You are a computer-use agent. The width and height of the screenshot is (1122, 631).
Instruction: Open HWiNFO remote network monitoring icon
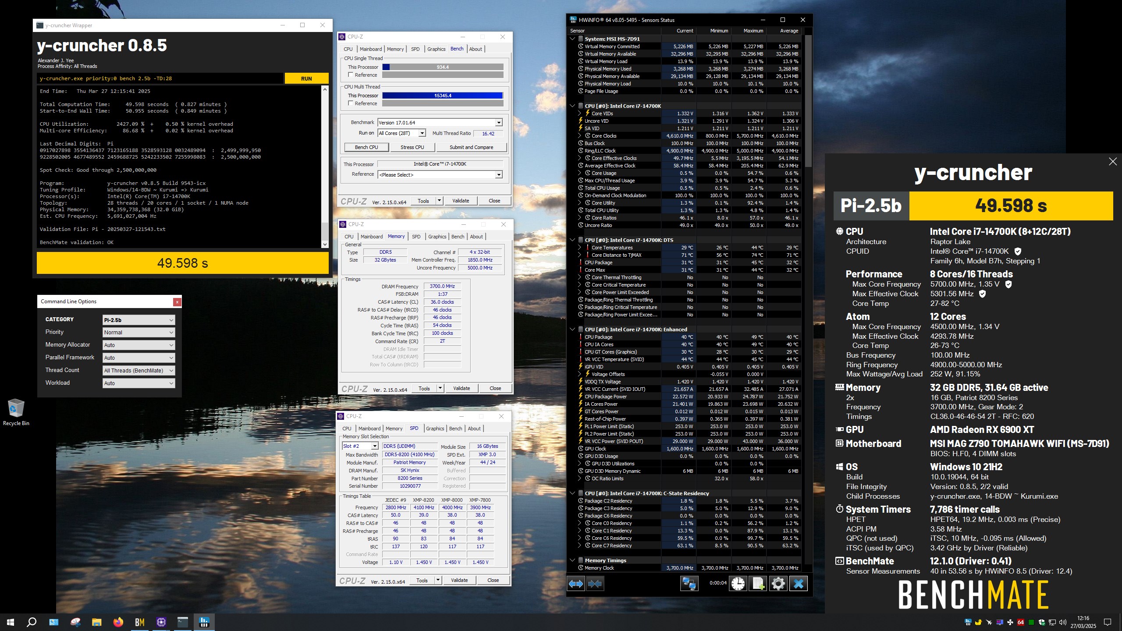click(689, 584)
